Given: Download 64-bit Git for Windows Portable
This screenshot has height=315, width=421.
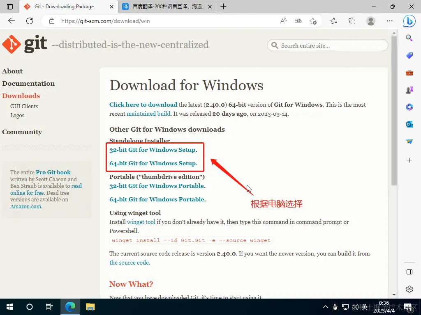Looking at the screenshot, I should 157,200.
